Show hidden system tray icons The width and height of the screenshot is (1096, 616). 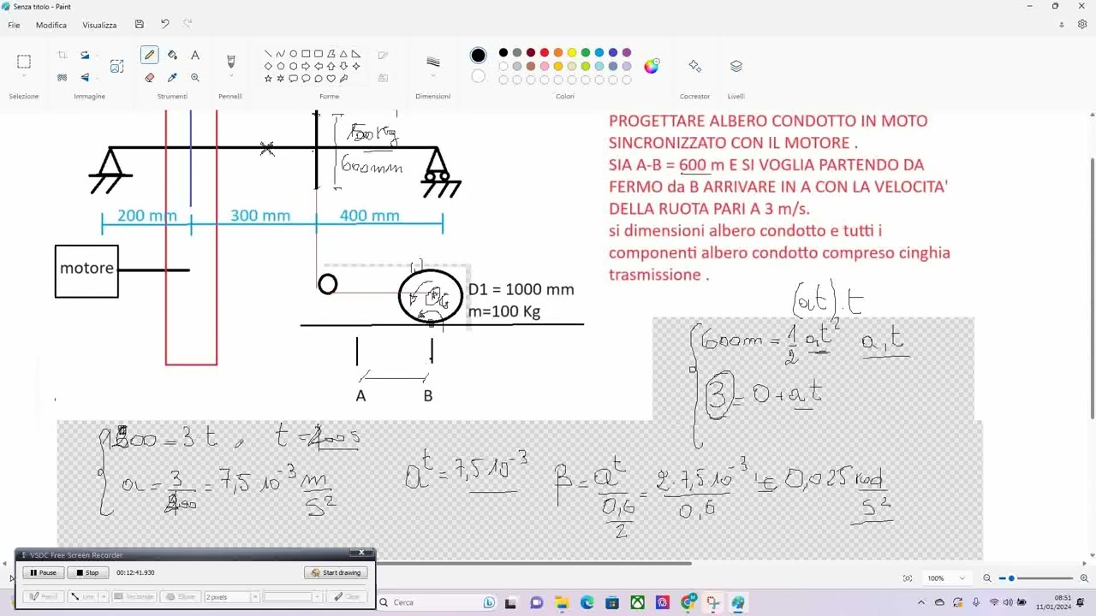click(x=921, y=602)
